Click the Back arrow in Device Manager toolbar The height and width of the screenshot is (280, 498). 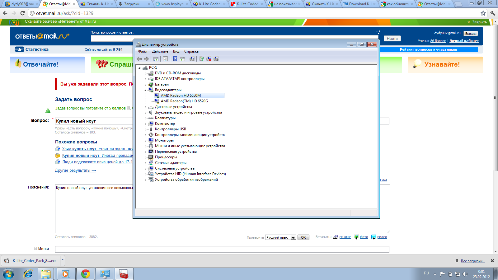(139, 59)
